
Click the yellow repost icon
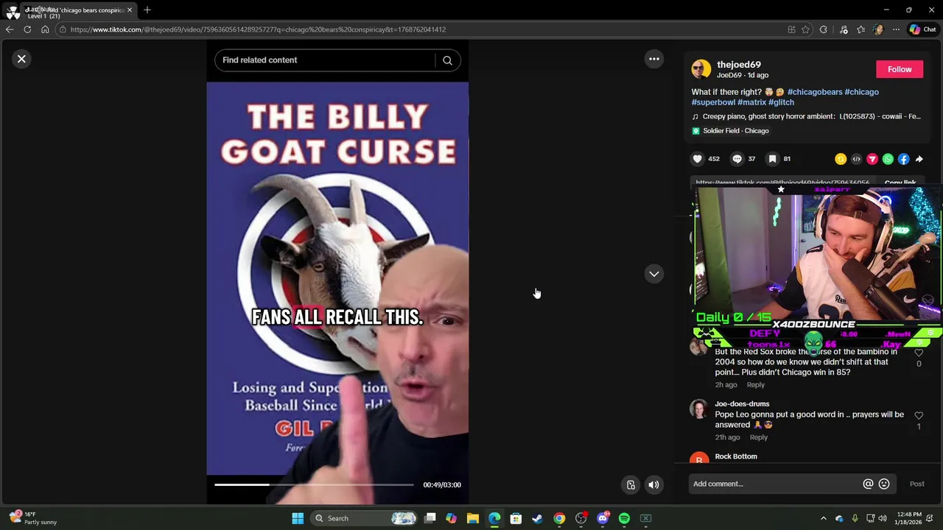[x=841, y=159]
